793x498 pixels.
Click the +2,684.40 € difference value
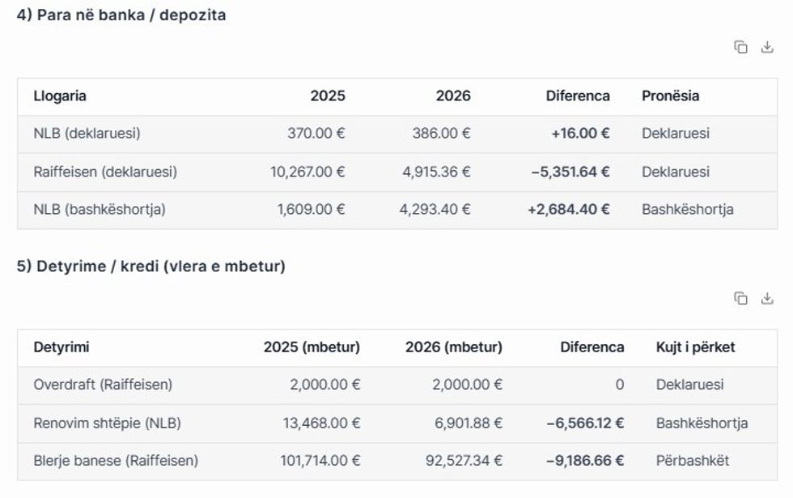point(568,209)
